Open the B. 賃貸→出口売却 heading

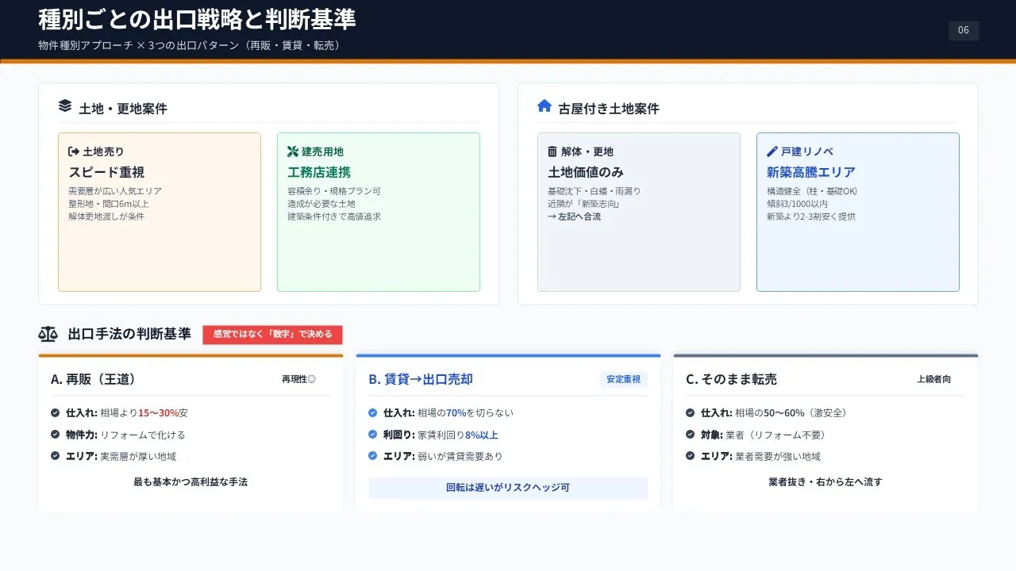(420, 380)
